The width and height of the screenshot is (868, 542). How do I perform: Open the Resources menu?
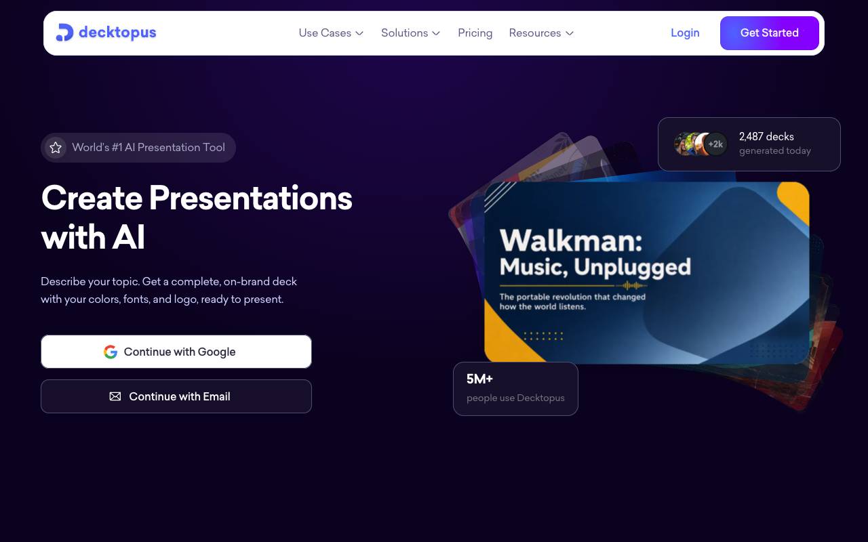[541, 33]
